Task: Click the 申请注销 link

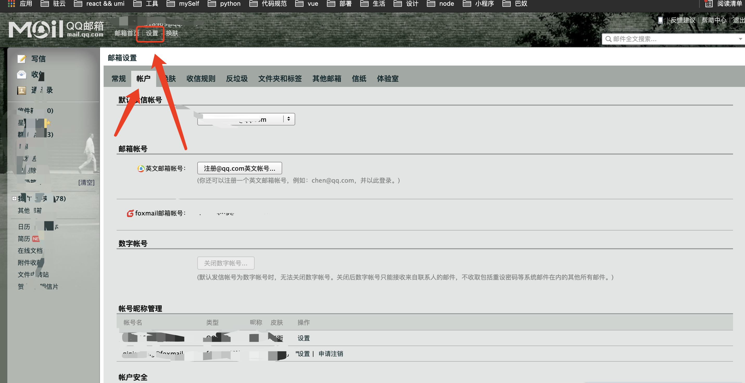Action: pyautogui.click(x=331, y=354)
